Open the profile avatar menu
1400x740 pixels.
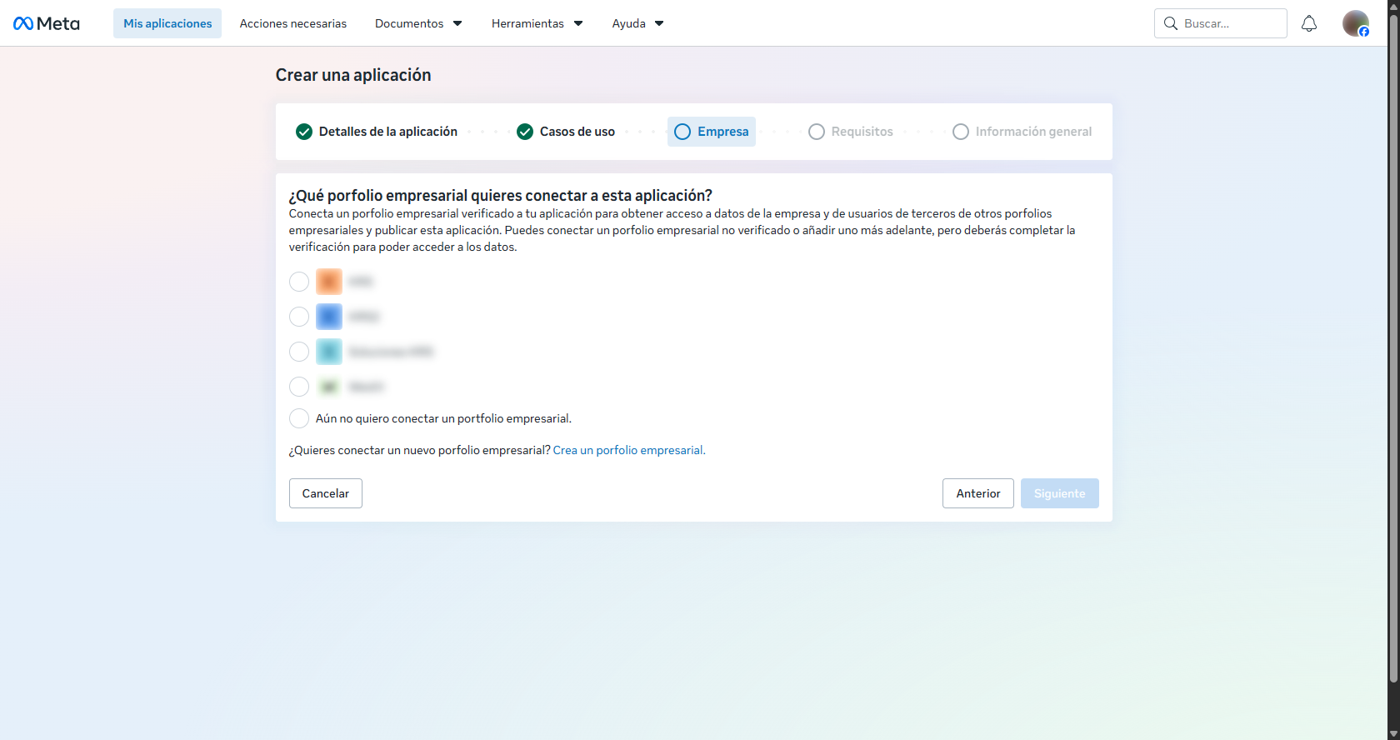pos(1356,23)
